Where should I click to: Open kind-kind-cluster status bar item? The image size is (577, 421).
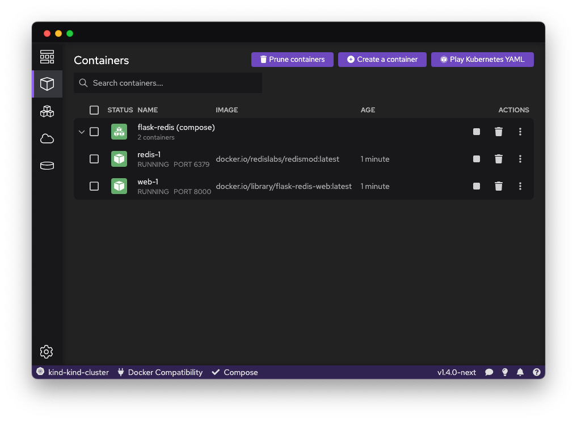tap(72, 372)
